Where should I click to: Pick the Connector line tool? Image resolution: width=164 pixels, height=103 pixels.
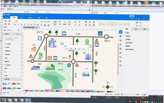[65, 23]
